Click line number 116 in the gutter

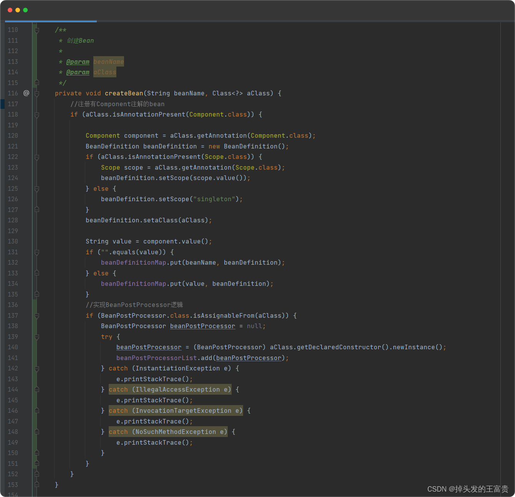pos(13,93)
